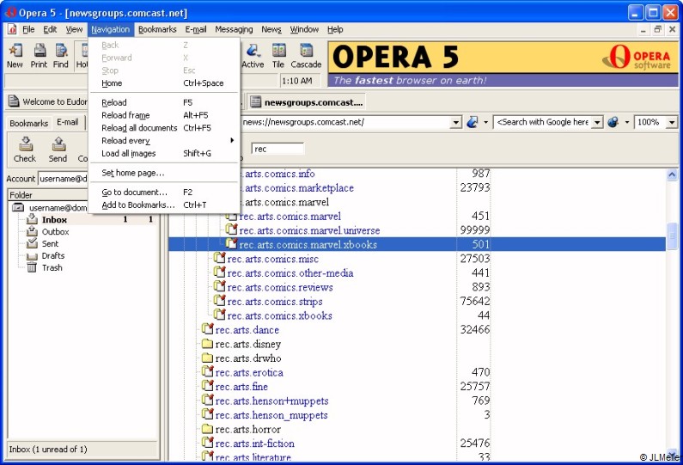Open the Google search field dropdown
This screenshot has width=683, height=465.
(597, 122)
